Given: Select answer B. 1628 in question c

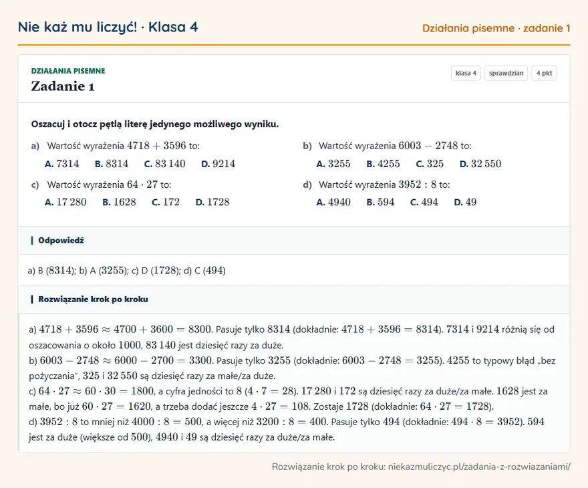Looking at the screenshot, I should (x=119, y=202).
